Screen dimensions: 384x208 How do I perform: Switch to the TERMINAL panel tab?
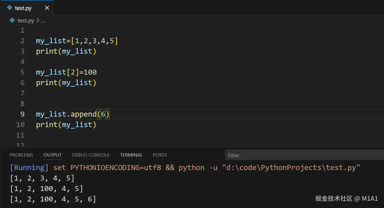click(x=131, y=155)
